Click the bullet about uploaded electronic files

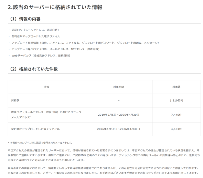[36, 36]
